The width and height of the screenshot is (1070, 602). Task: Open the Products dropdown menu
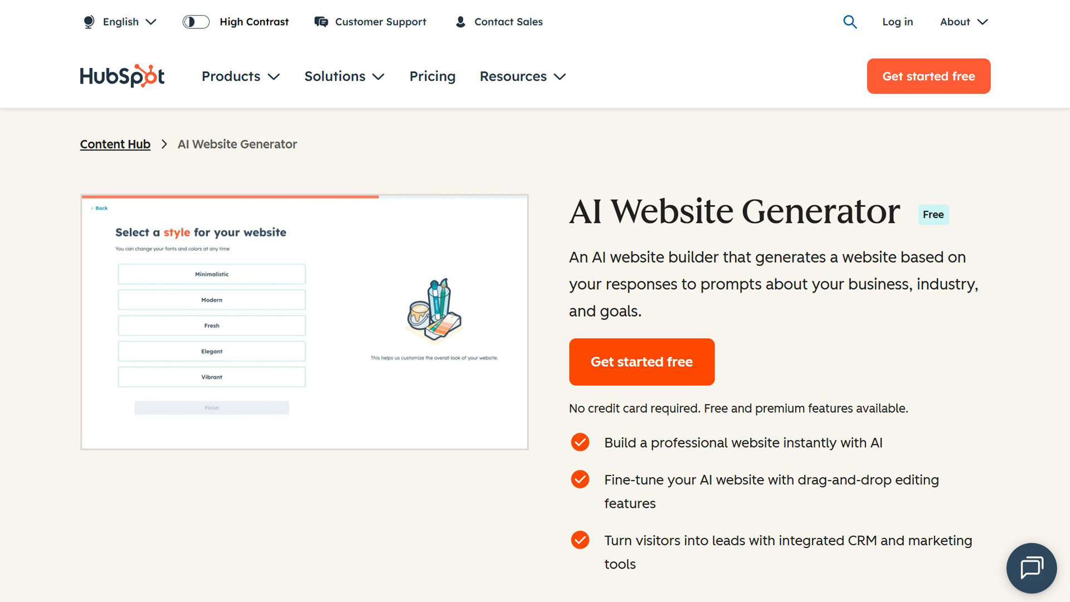240,76
